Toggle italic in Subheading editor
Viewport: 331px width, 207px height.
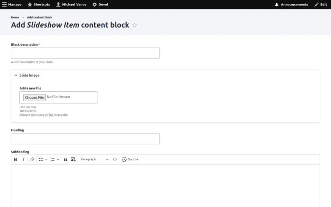pyautogui.click(x=23, y=160)
